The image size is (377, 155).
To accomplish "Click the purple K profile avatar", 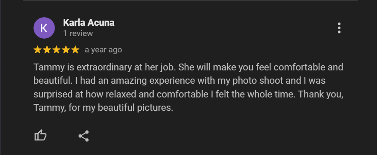I will click(x=44, y=28).
